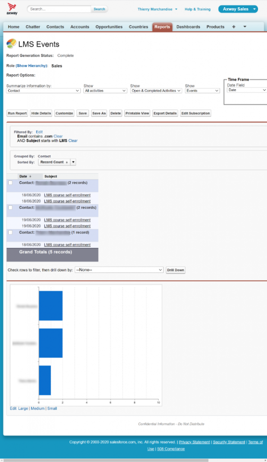The width and height of the screenshot is (267, 462).
Task: Open the plus tab for all tabs
Action: pyautogui.click(x=234, y=27)
